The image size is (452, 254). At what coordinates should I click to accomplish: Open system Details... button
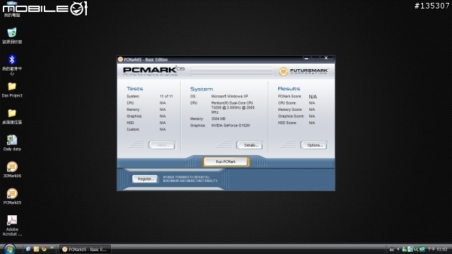[249, 145]
